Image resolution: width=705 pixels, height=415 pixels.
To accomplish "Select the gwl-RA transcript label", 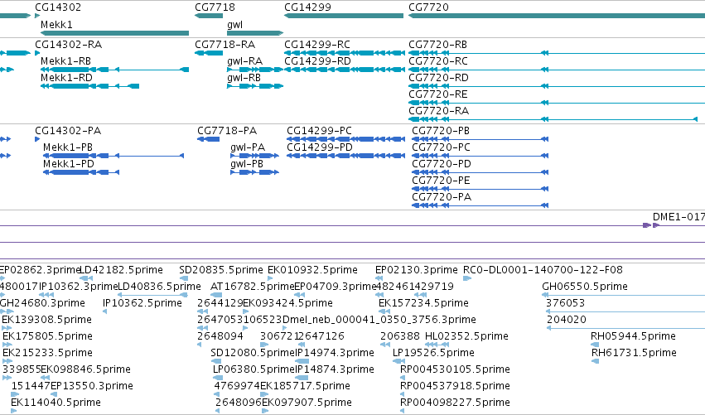I will (244, 61).
